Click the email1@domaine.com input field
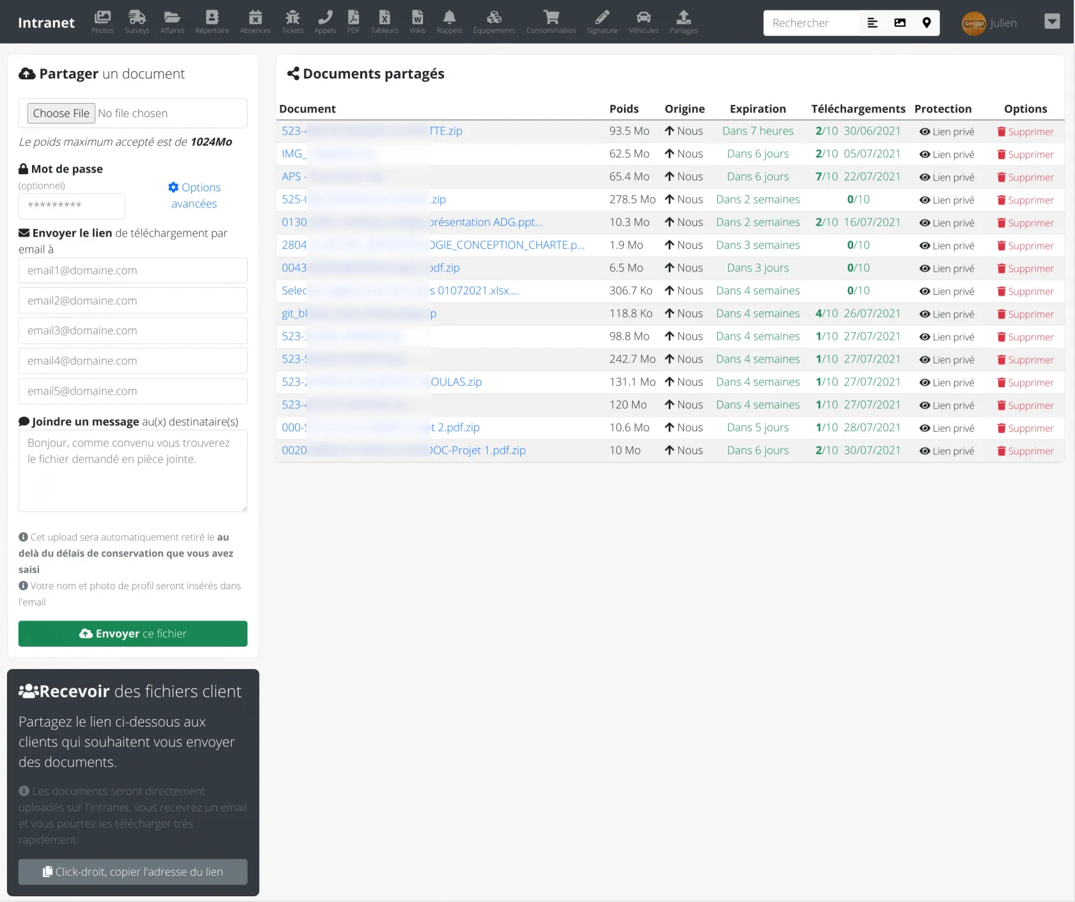This screenshot has height=902, width=1075. click(x=133, y=271)
